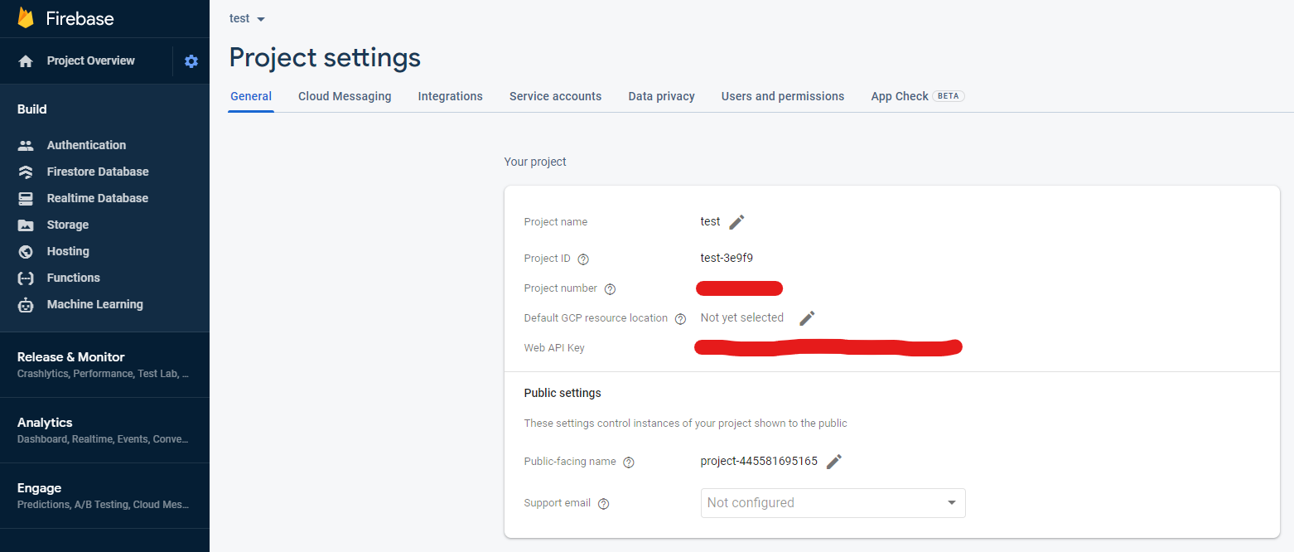
Task: Open the project settings gear
Action: point(191,61)
